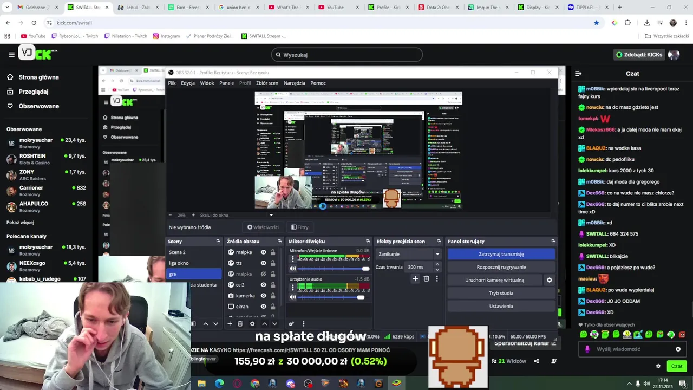
Task: Delete the scene transition with trash icon
Action: (x=426, y=279)
